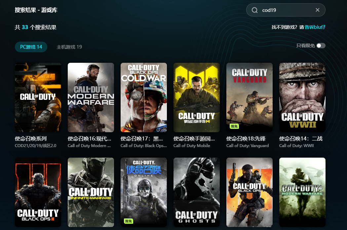Clear the cod19 search text
Viewport: 347px width, 230px height.
point(318,10)
